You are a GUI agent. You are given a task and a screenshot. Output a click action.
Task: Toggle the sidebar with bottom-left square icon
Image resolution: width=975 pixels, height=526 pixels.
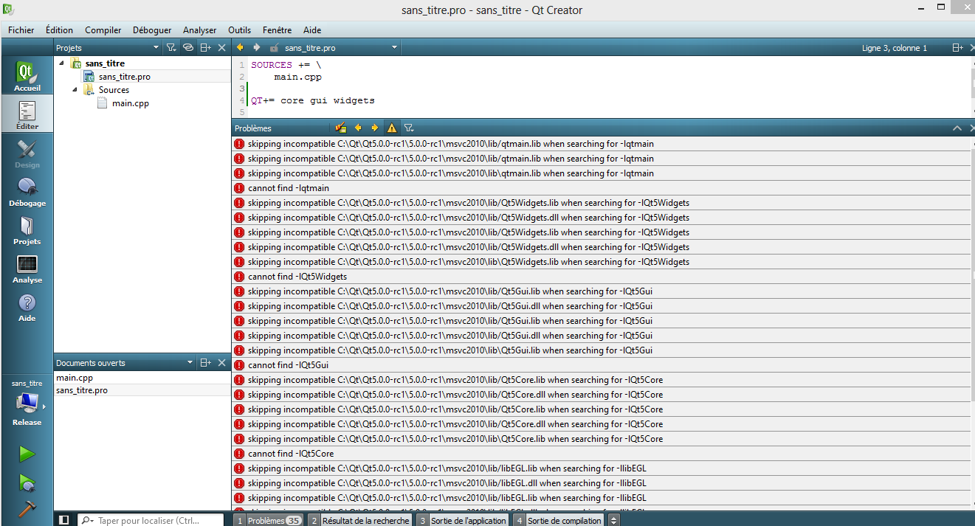(x=63, y=520)
